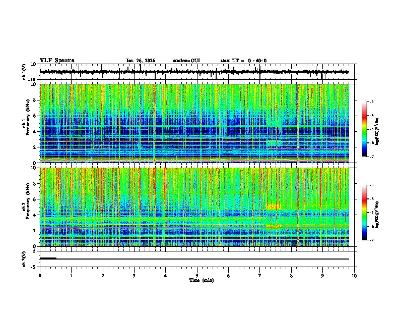The image size is (399, 309).
Task: Click the ch.2 "Frequency (kHz)" axis label
Action: 28,201
